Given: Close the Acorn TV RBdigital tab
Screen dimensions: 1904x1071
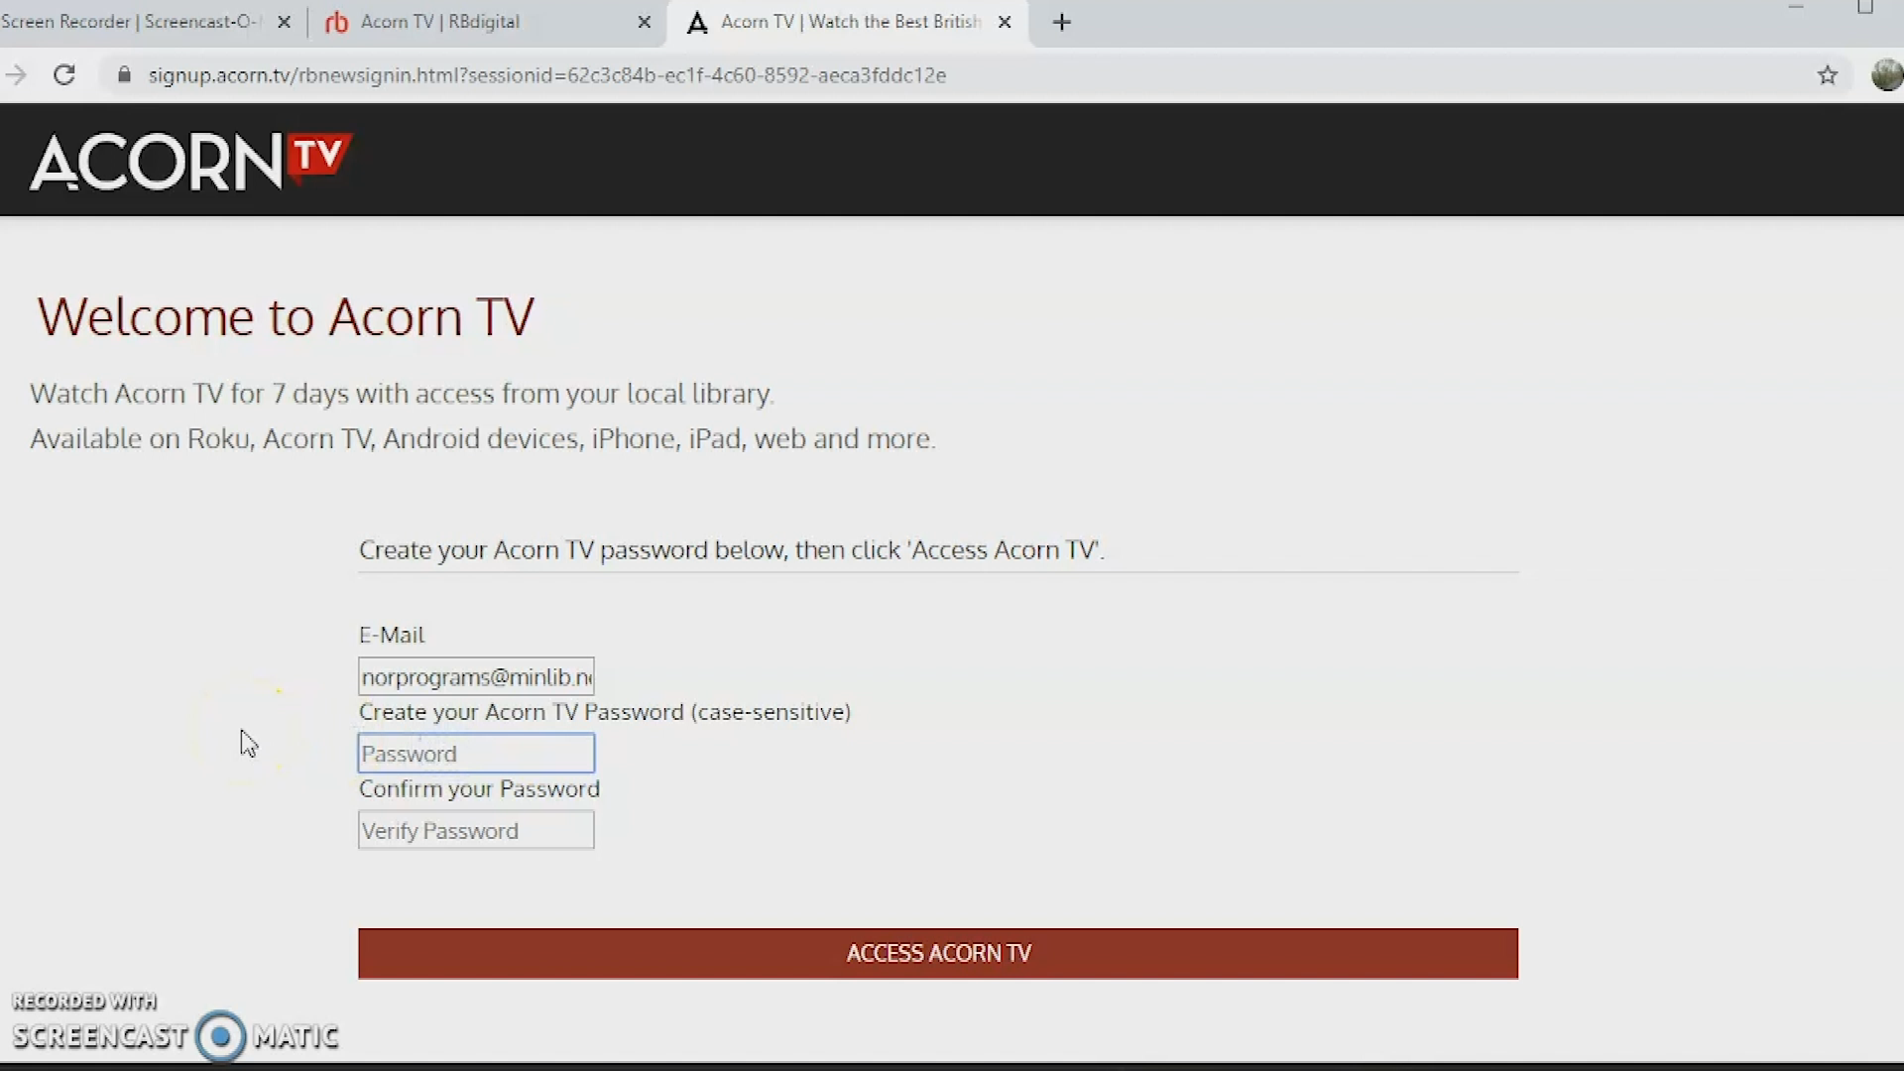Looking at the screenshot, I should pyautogui.click(x=644, y=22).
